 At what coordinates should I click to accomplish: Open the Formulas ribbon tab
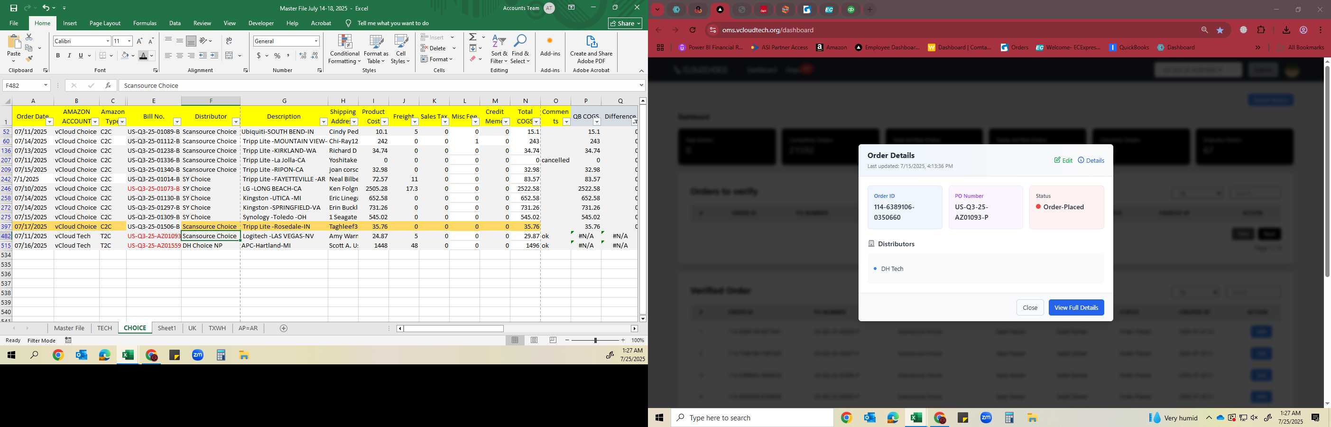145,23
